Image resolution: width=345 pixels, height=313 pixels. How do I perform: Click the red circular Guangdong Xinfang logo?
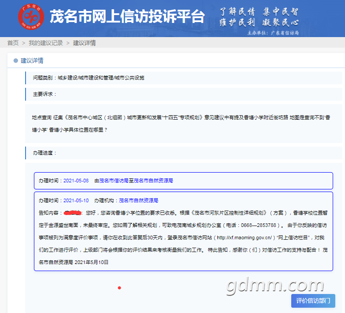click(31, 17)
